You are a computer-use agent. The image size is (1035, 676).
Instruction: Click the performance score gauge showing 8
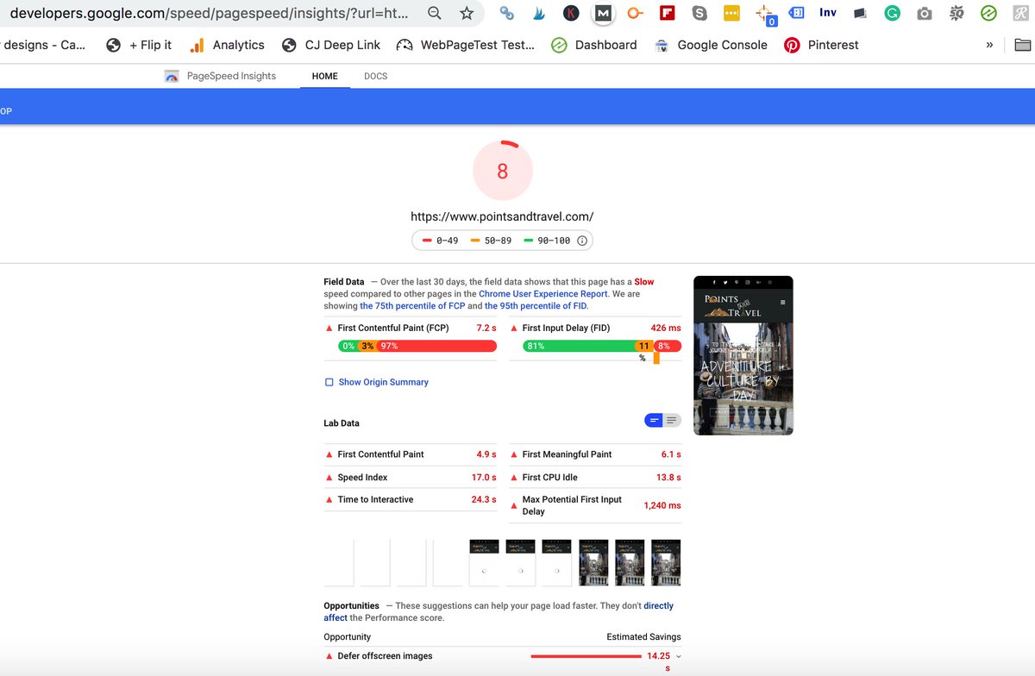pyautogui.click(x=503, y=171)
